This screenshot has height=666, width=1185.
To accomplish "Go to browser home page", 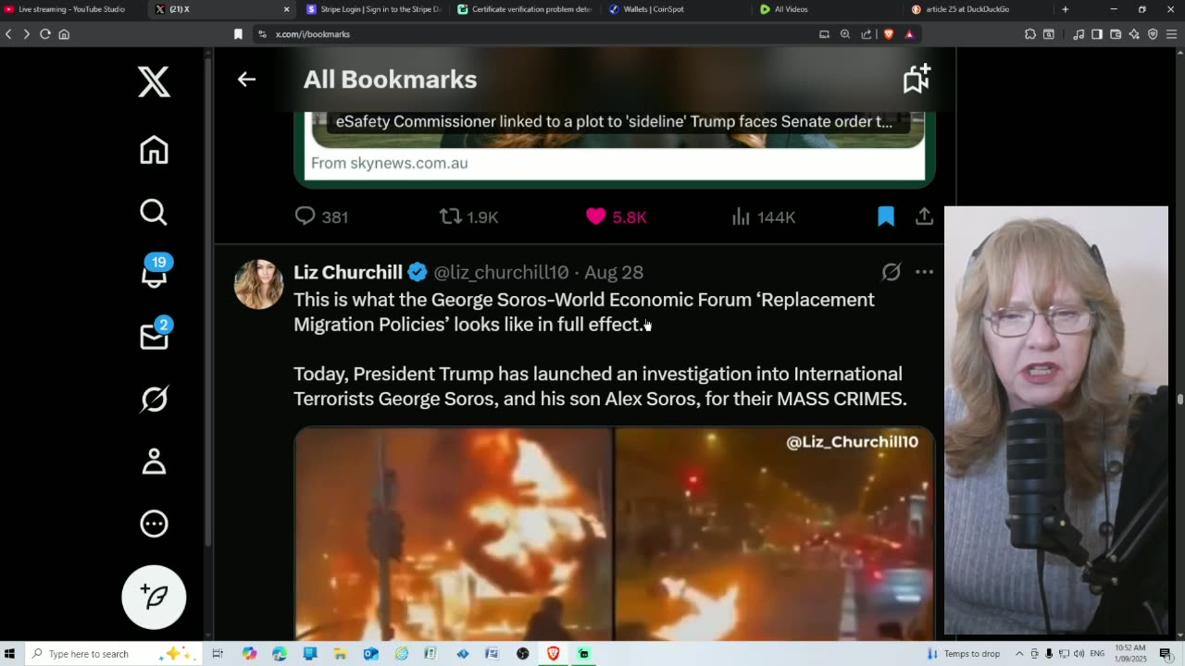I will [x=64, y=34].
